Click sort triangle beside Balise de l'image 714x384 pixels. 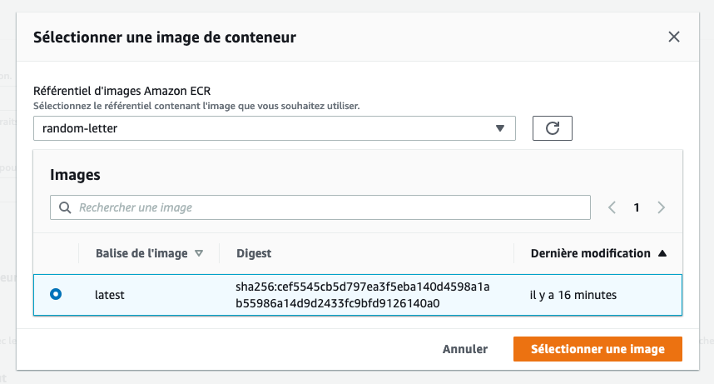pos(198,253)
